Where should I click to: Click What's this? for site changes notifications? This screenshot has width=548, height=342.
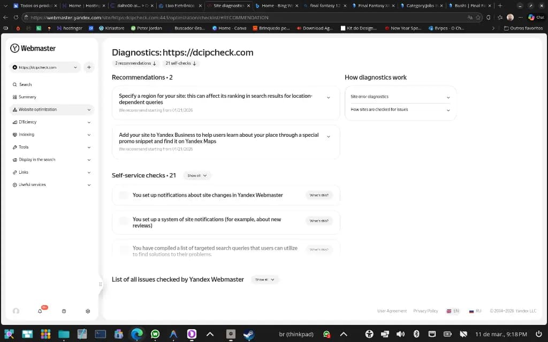click(319, 196)
